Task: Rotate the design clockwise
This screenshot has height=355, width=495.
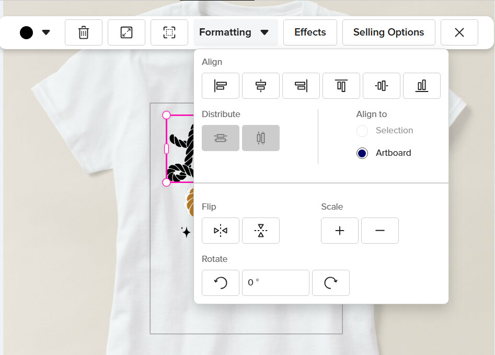Action: (331, 283)
